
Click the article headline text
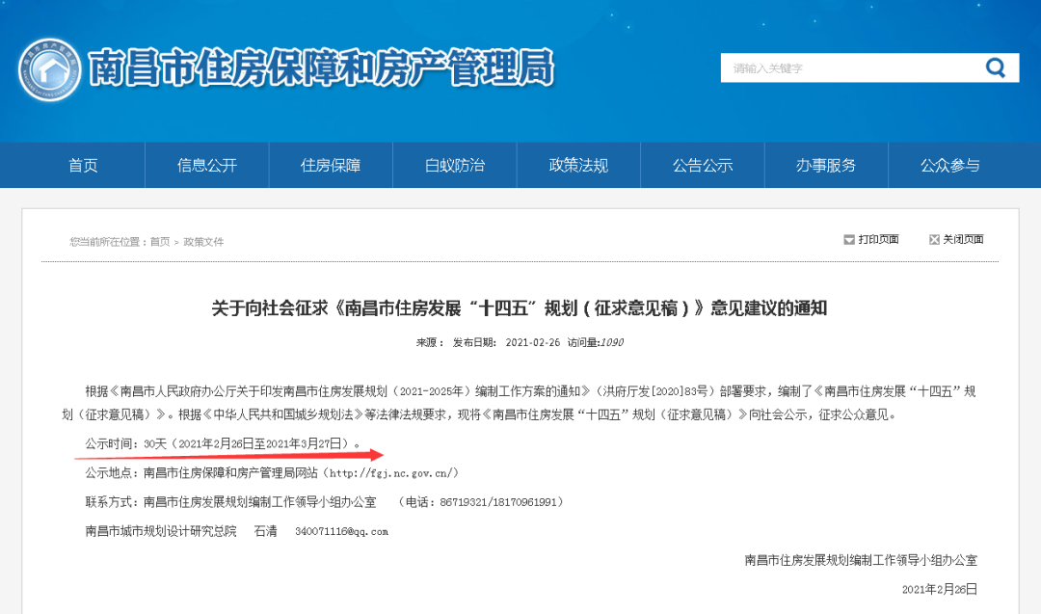click(520, 308)
